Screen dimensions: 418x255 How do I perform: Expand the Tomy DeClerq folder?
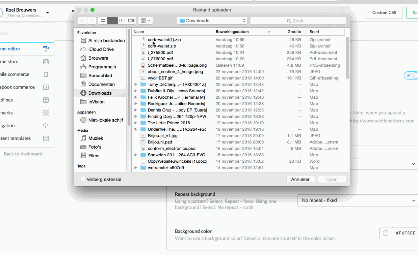tap(136, 85)
